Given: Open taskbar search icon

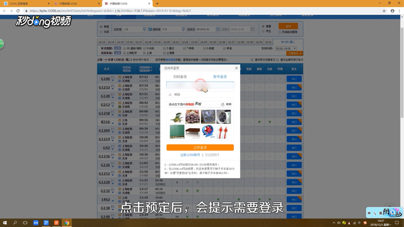Looking at the screenshot, I should point(15,223).
